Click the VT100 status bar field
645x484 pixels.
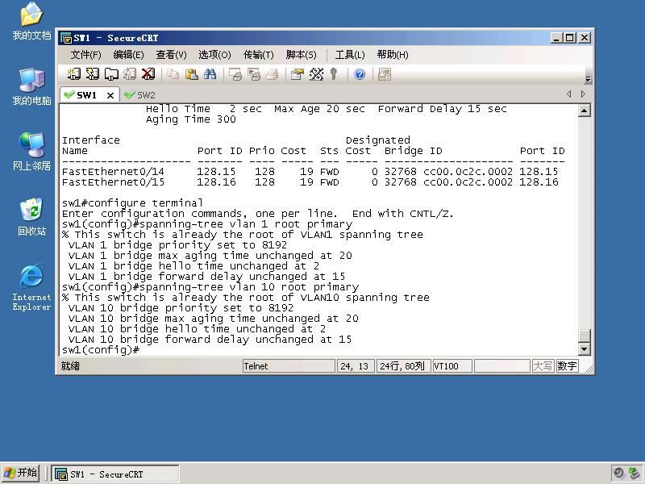click(452, 366)
